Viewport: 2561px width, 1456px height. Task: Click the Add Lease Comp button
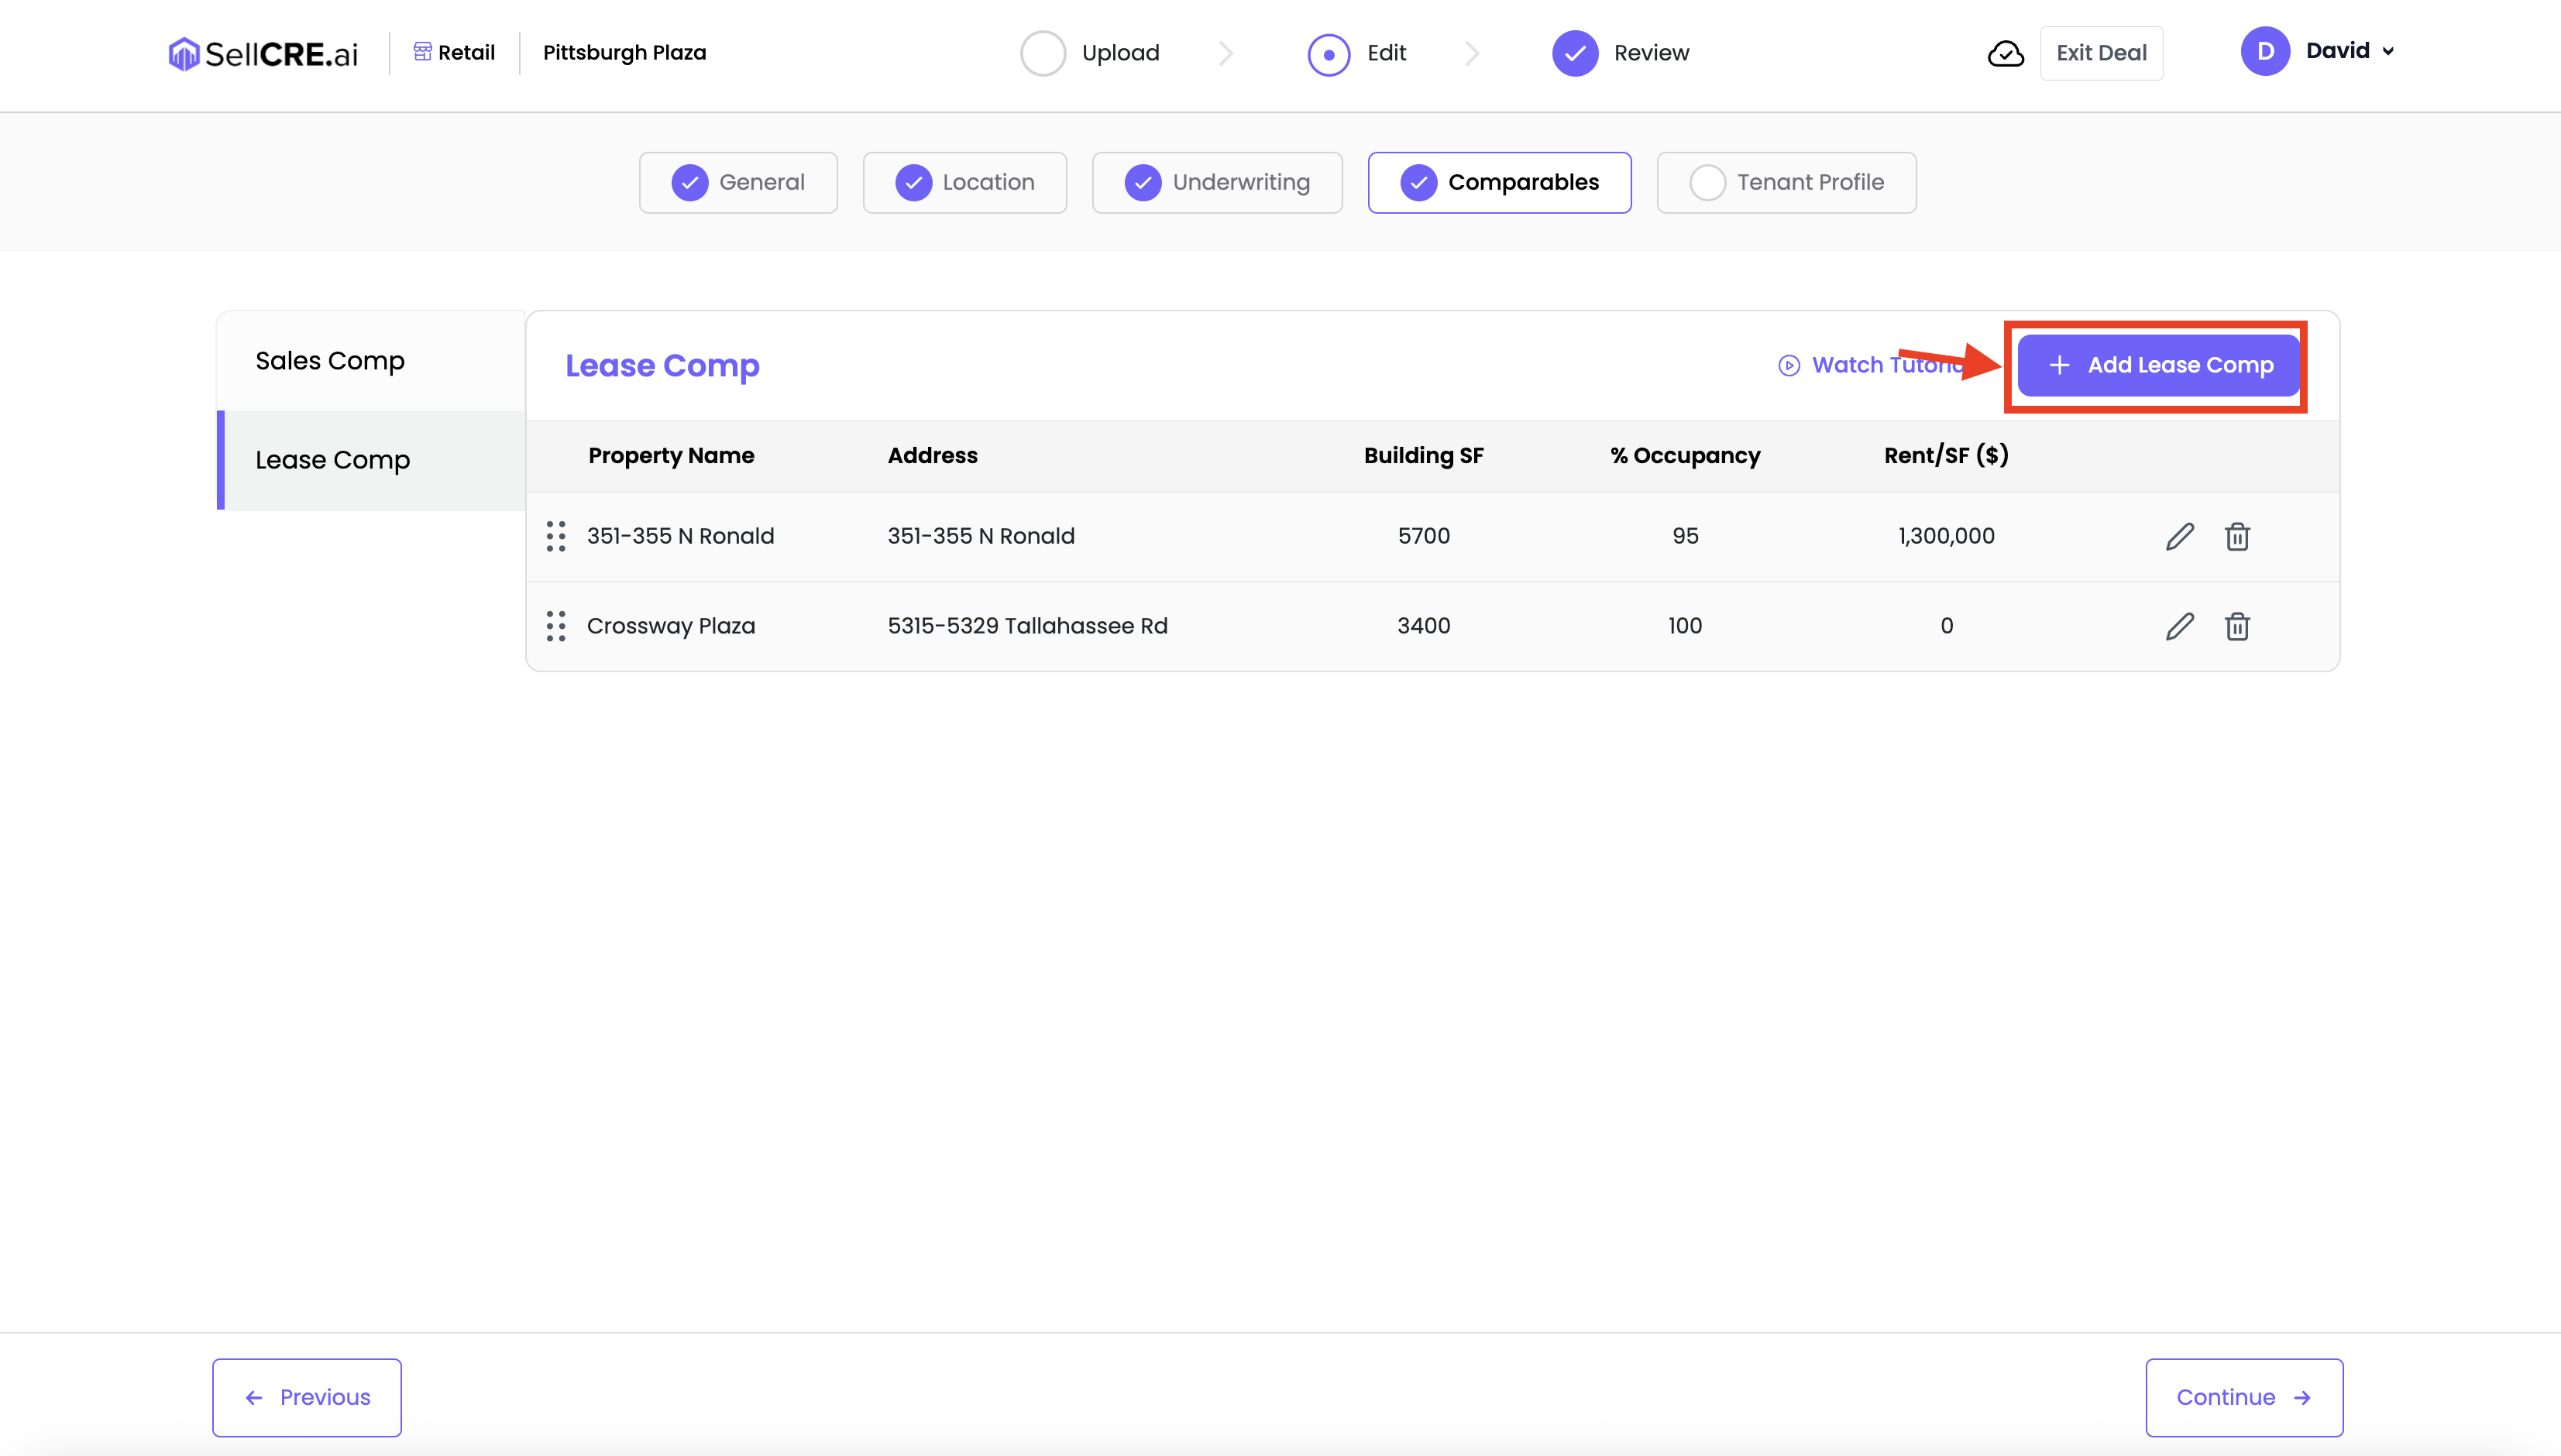coord(2158,366)
